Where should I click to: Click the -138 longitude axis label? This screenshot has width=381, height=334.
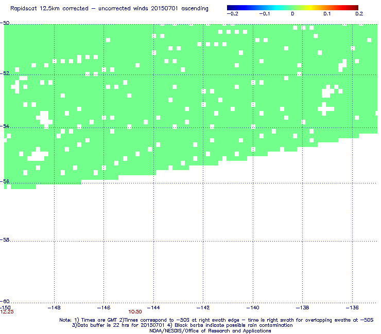(302, 308)
